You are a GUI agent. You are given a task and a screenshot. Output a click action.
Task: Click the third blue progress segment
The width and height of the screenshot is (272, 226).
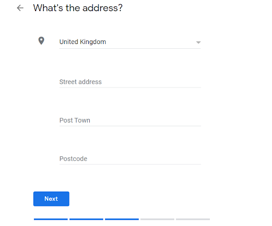coord(122,219)
